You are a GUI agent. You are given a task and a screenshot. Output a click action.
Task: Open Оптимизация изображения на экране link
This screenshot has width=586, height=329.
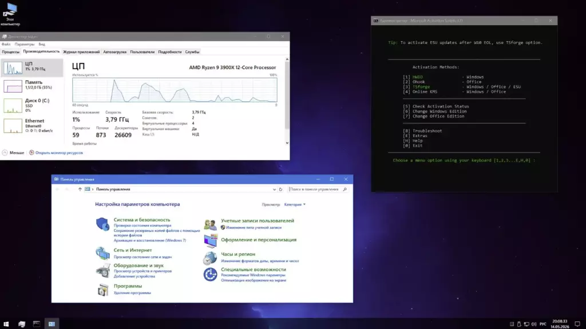(253, 280)
